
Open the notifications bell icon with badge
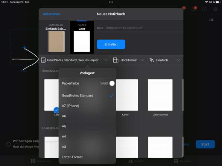click(194, 9)
